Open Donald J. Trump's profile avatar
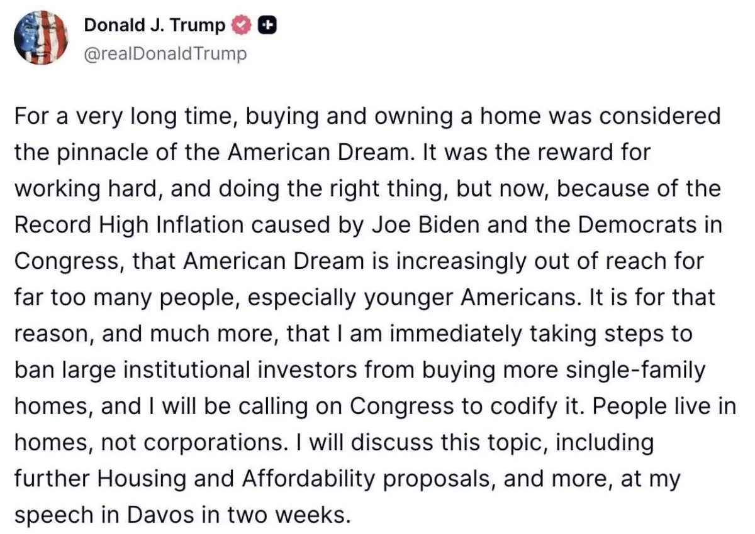Viewport: 755px width, 534px height. [41, 38]
